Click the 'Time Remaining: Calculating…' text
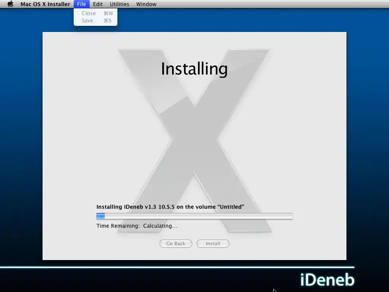 [x=137, y=226]
